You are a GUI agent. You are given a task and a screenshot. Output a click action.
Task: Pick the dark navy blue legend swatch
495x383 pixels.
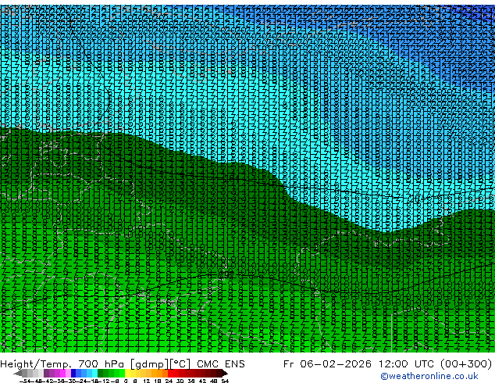[73, 373]
